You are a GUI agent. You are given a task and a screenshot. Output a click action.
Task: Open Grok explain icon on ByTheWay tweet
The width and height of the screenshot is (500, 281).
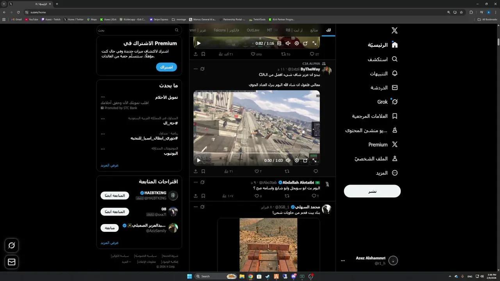[202, 69]
